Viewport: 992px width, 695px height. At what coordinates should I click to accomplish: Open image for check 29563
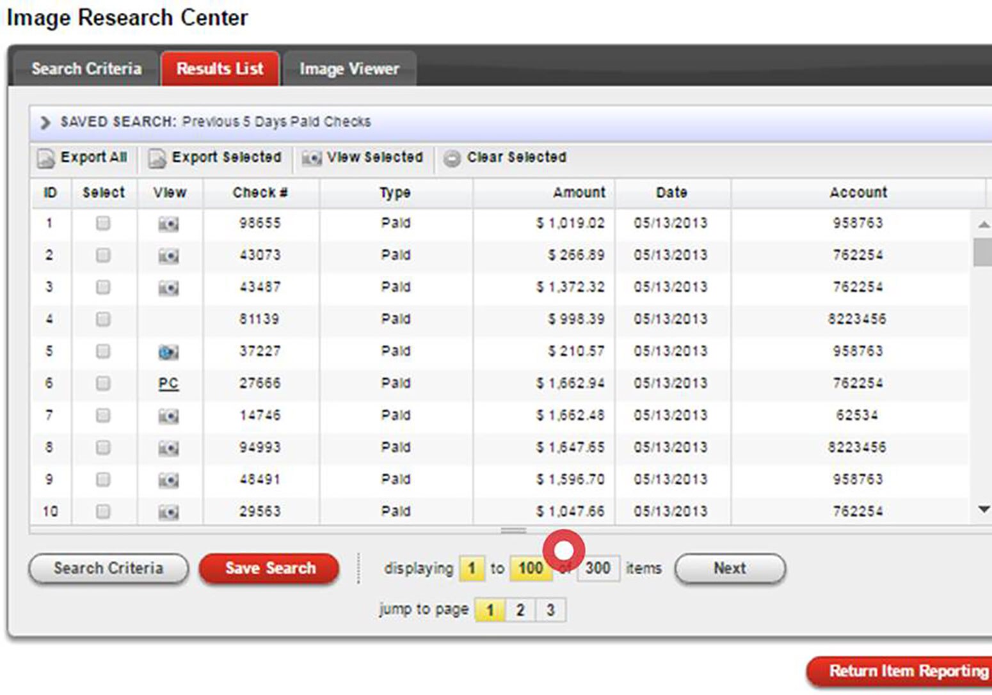tap(168, 511)
